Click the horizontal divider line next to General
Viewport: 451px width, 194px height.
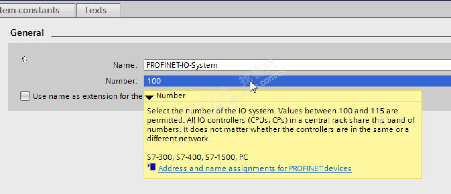[x=249, y=36]
